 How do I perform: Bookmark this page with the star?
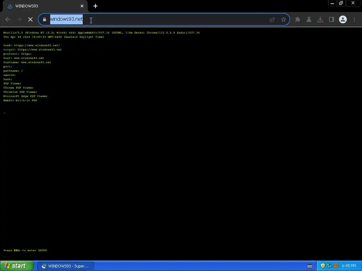click(x=284, y=20)
